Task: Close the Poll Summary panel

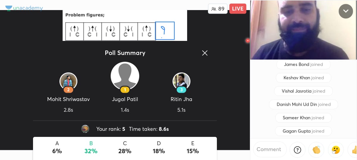Action: [x=205, y=53]
